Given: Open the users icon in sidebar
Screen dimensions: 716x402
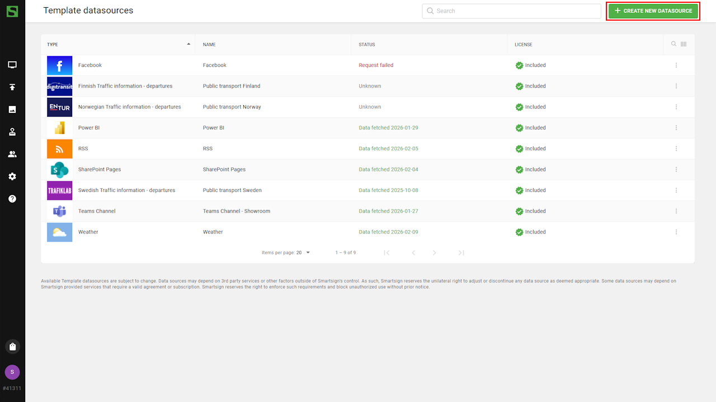Looking at the screenshot, I should pos(12,154).
